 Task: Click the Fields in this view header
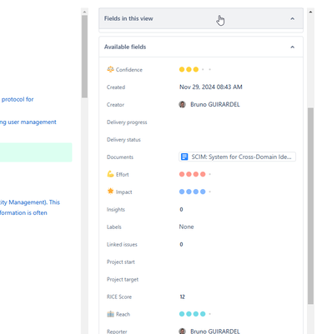point(201,18)
